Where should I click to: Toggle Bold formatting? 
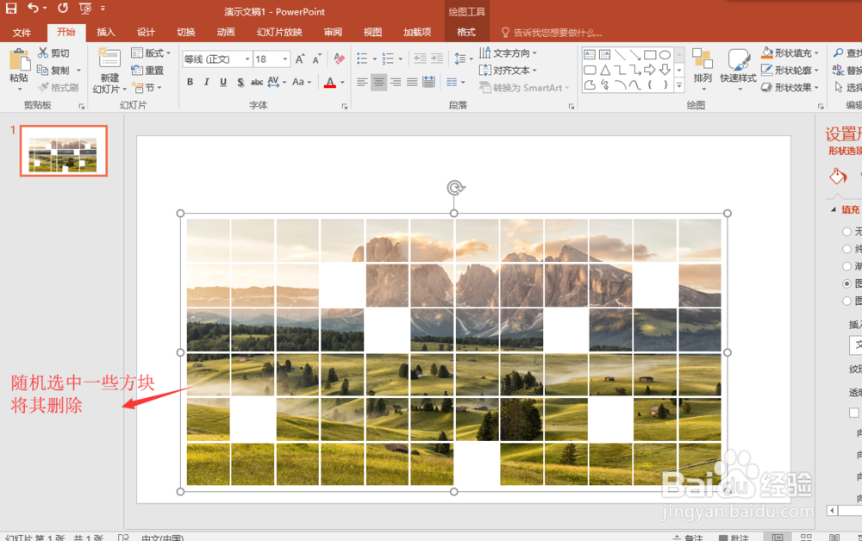pos(191,82)
